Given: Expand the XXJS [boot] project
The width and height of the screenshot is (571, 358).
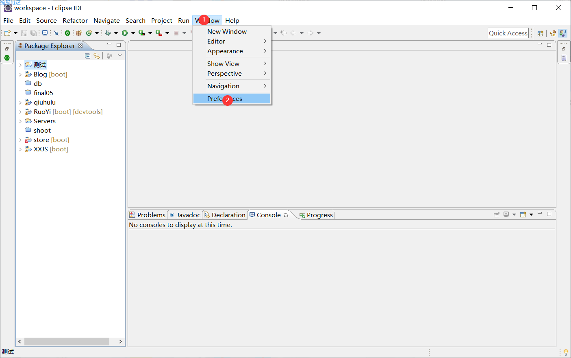Looking at the screenshot, I should [20, 149].
